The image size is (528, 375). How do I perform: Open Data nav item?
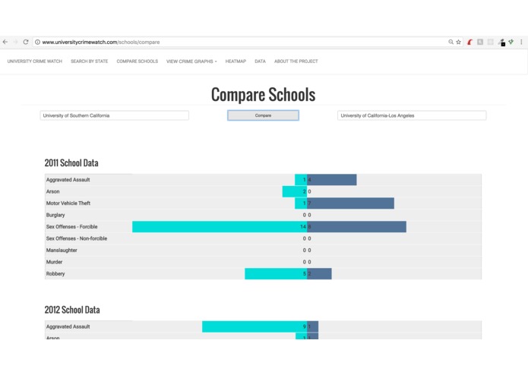pos(260,61)
